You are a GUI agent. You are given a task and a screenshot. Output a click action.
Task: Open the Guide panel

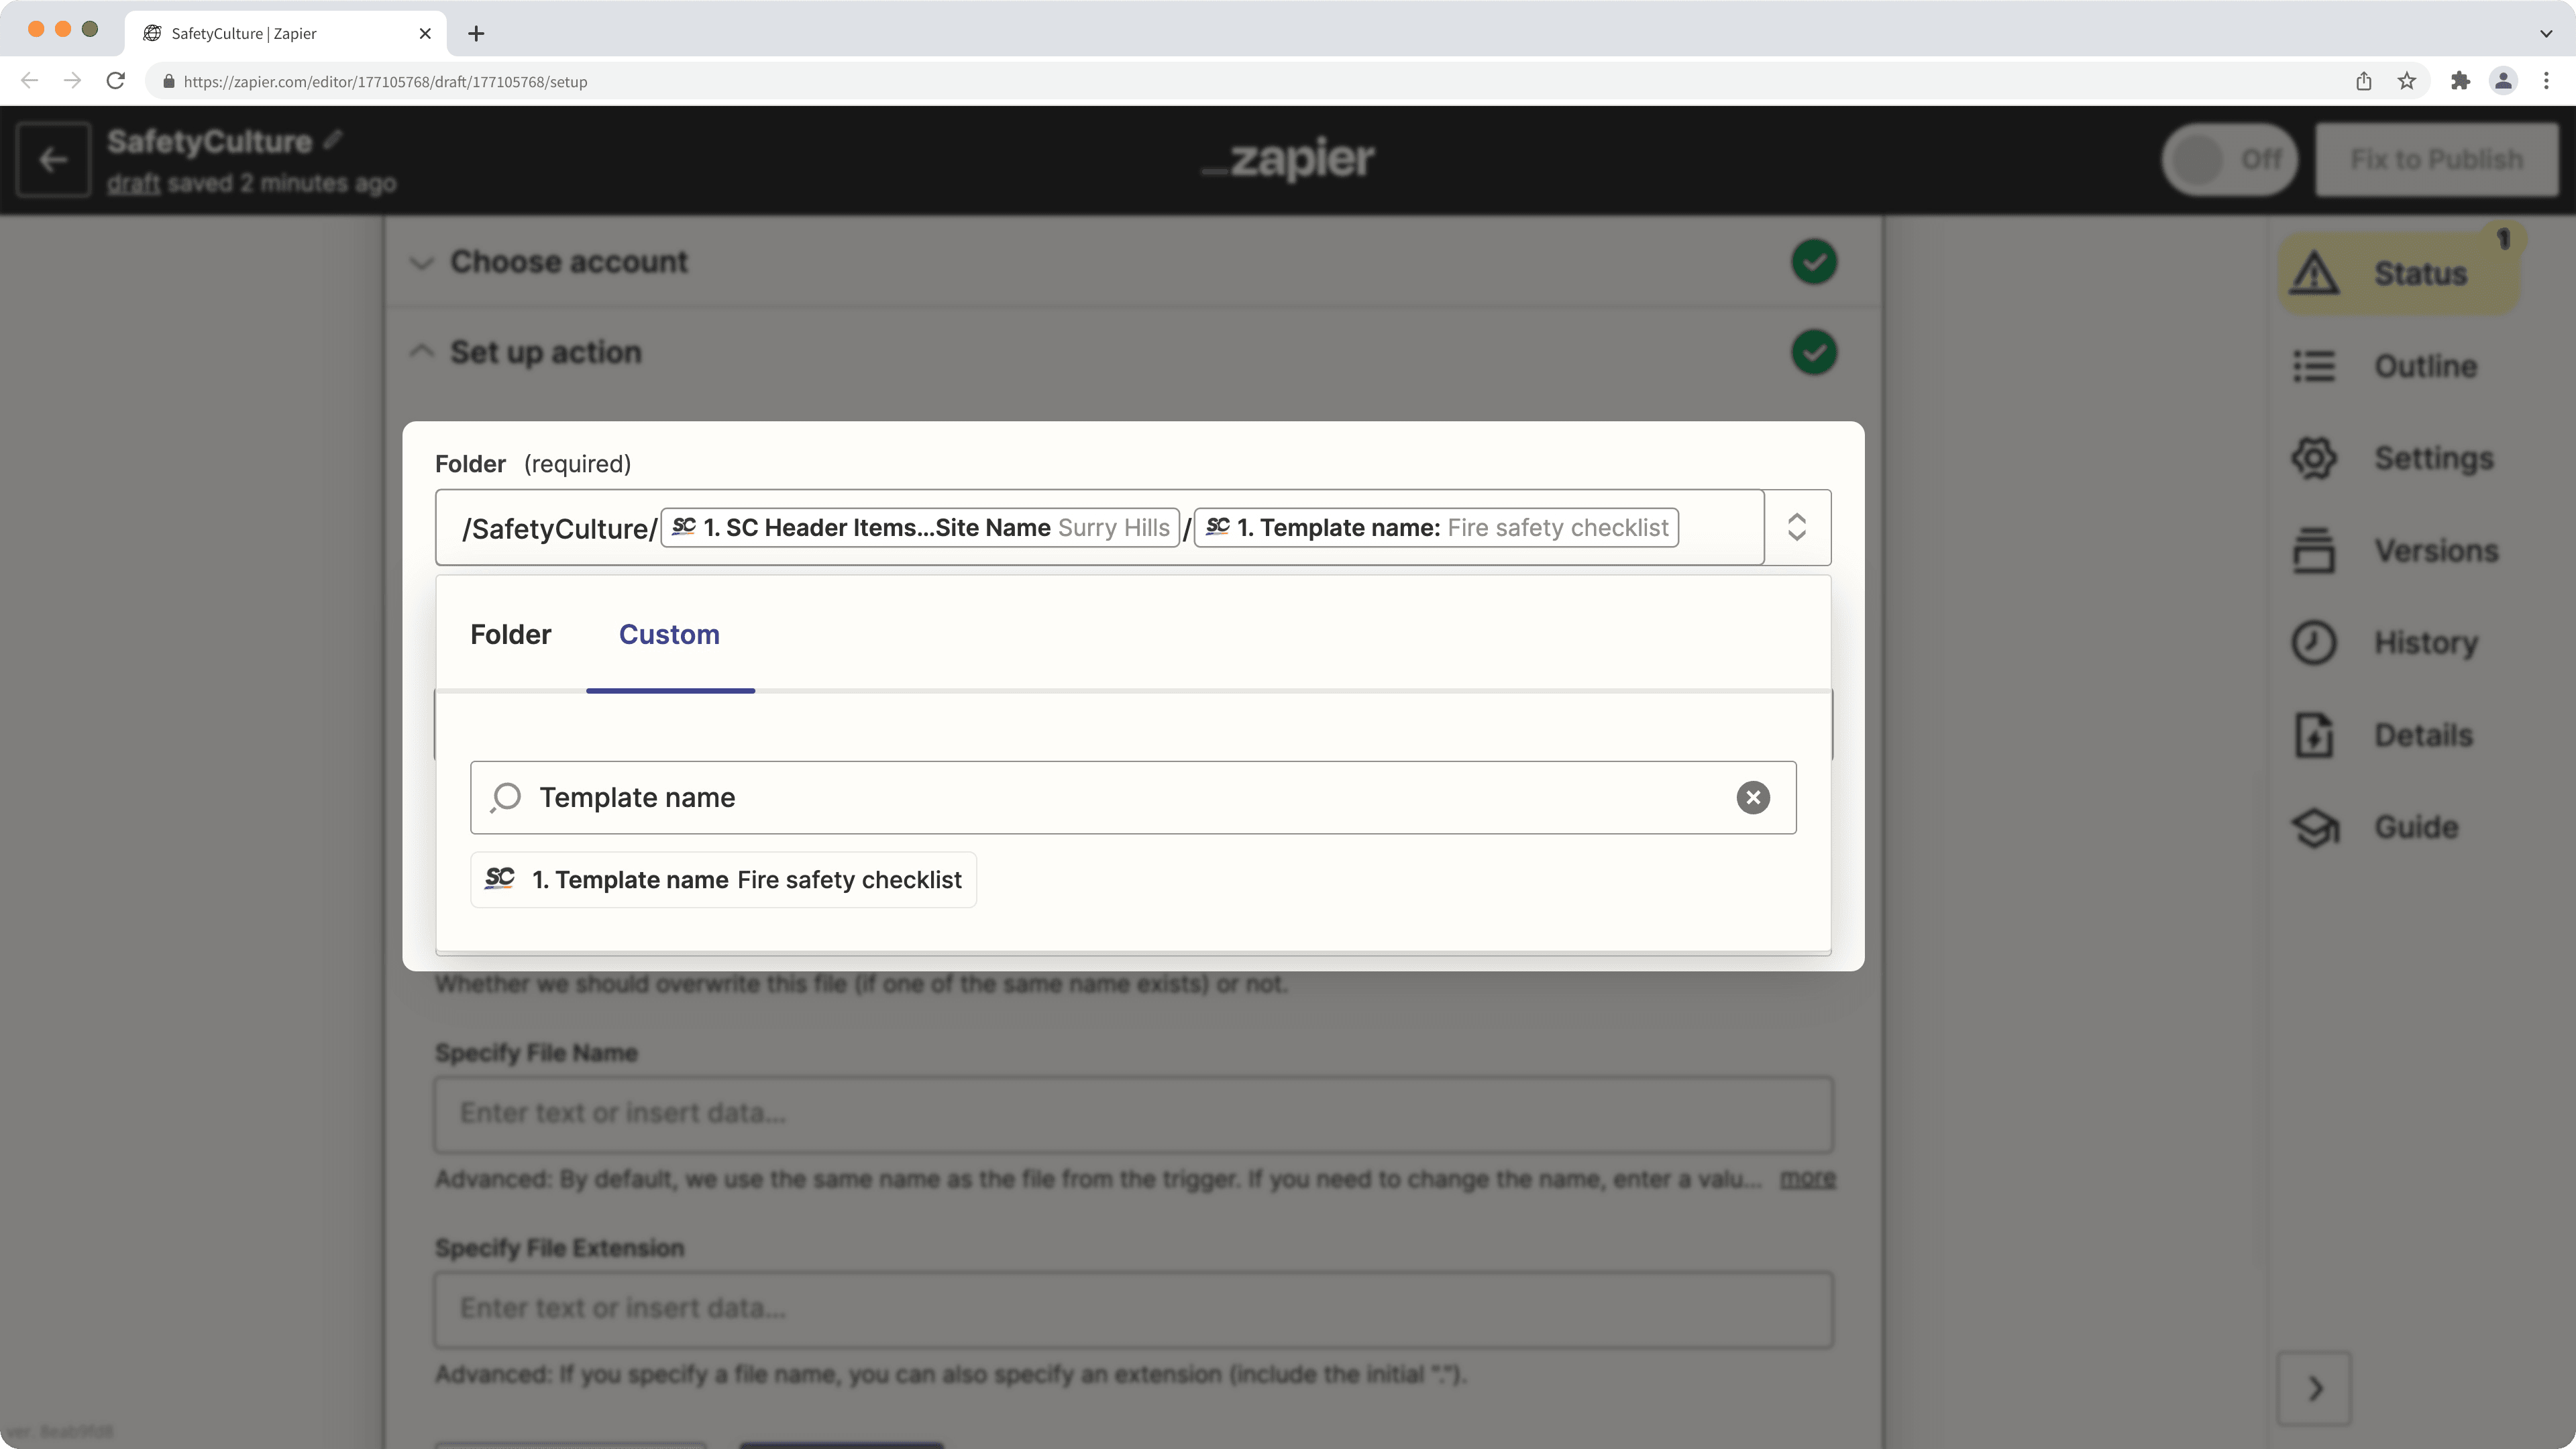2399,827
